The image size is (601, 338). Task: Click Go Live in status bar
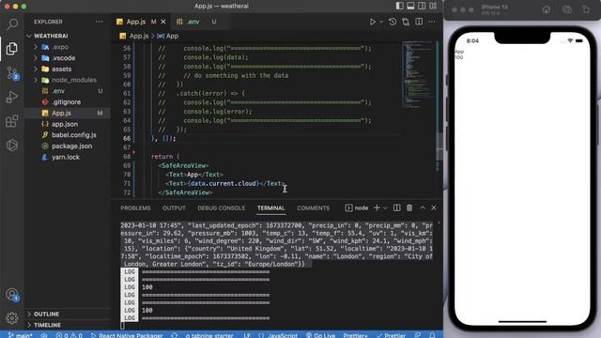[320, 335]
